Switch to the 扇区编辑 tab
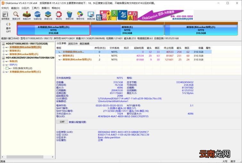Viewport: 242px width, 163px height. coord(85,44)
